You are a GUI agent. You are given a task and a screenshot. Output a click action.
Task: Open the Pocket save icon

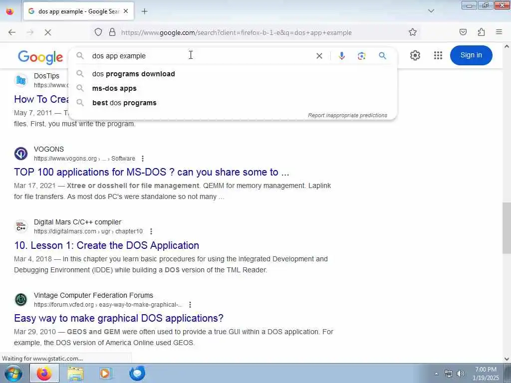coord(463,32)
